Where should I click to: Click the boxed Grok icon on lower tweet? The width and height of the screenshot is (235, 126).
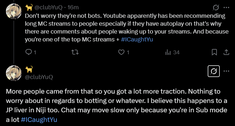[x=214, y=71]
